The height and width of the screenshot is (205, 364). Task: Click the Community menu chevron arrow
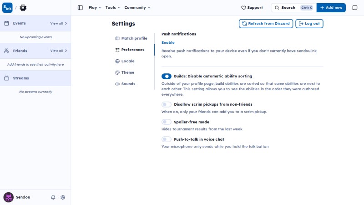pos(149,8)
